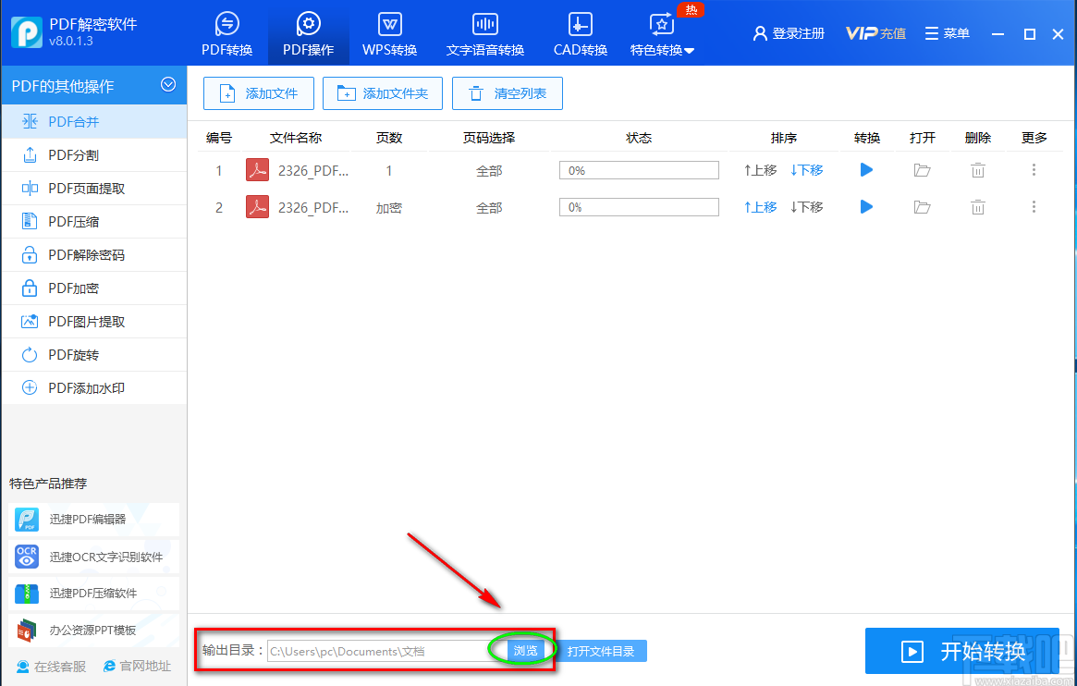Open the PDF分割 tool

69,154
